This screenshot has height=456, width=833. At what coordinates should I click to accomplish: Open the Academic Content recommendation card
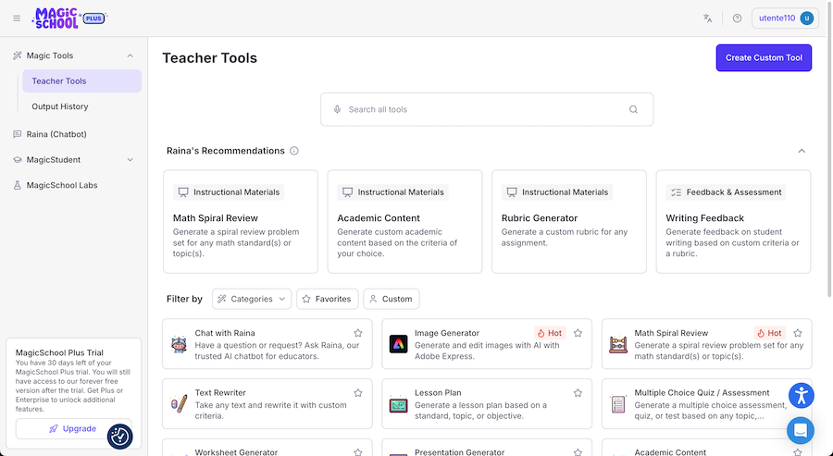click(404, 222)
